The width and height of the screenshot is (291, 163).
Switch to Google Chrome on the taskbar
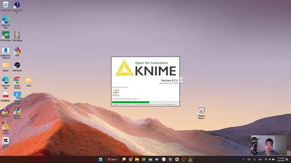coord(130,159)
